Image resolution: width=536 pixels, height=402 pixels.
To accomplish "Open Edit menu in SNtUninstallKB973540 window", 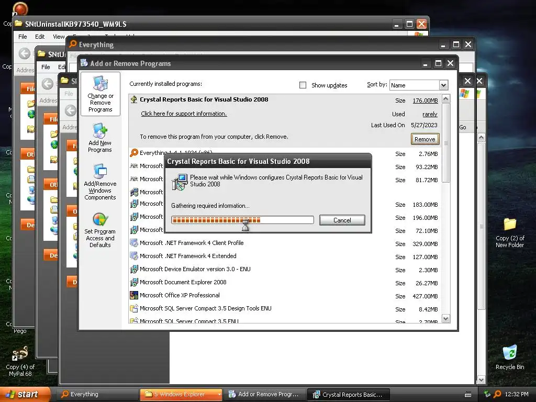I will click(x=40, y=37).
